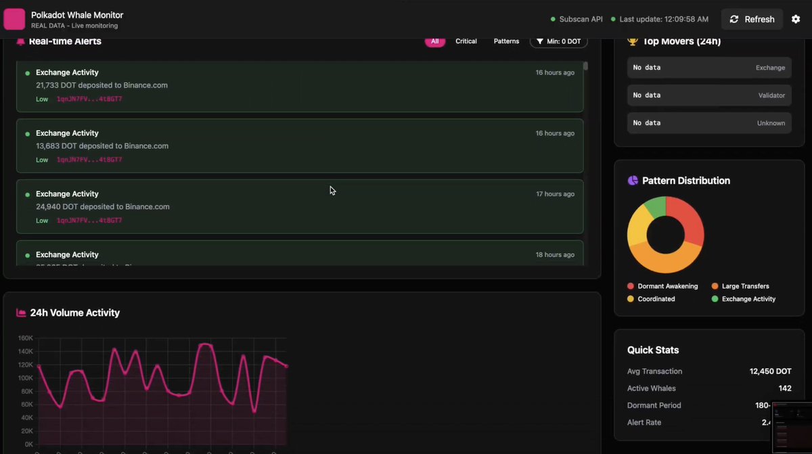Image resolution: width=812 pixels, height=454 pixels.
Task: Click the Low tag in the 13,683 DOT alert
Action: [42, 160]
